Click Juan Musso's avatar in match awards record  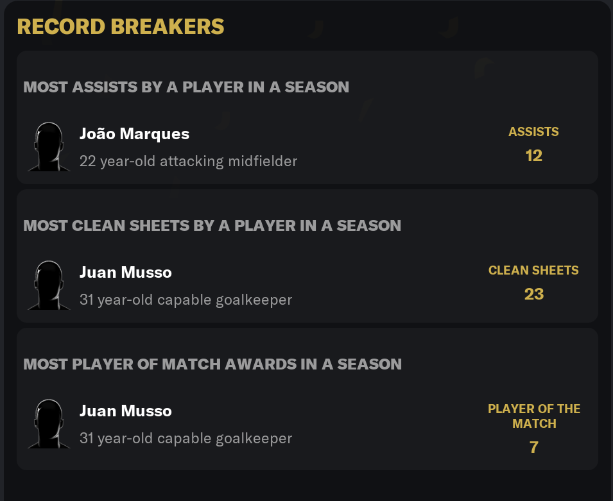click(x=49, y=424)
